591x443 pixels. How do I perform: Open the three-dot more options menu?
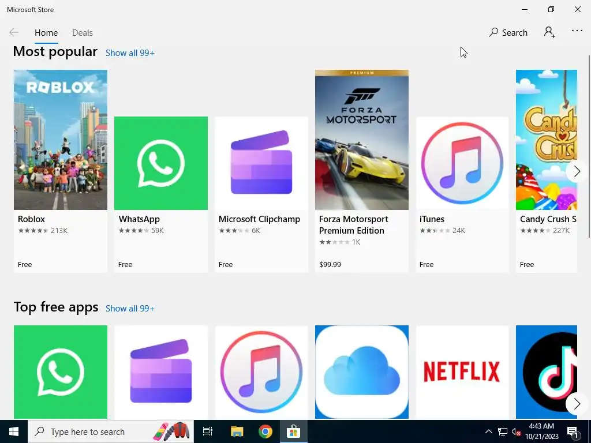577,31
